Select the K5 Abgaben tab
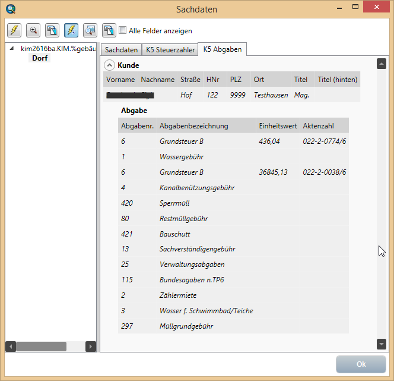The image size is (394, 381). point(222,49)
